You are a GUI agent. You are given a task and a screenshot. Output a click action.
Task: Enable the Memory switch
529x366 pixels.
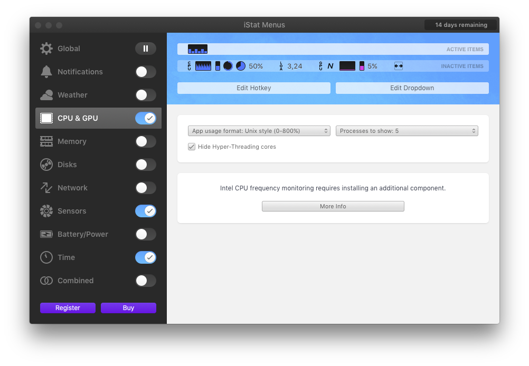coord(146,141)
